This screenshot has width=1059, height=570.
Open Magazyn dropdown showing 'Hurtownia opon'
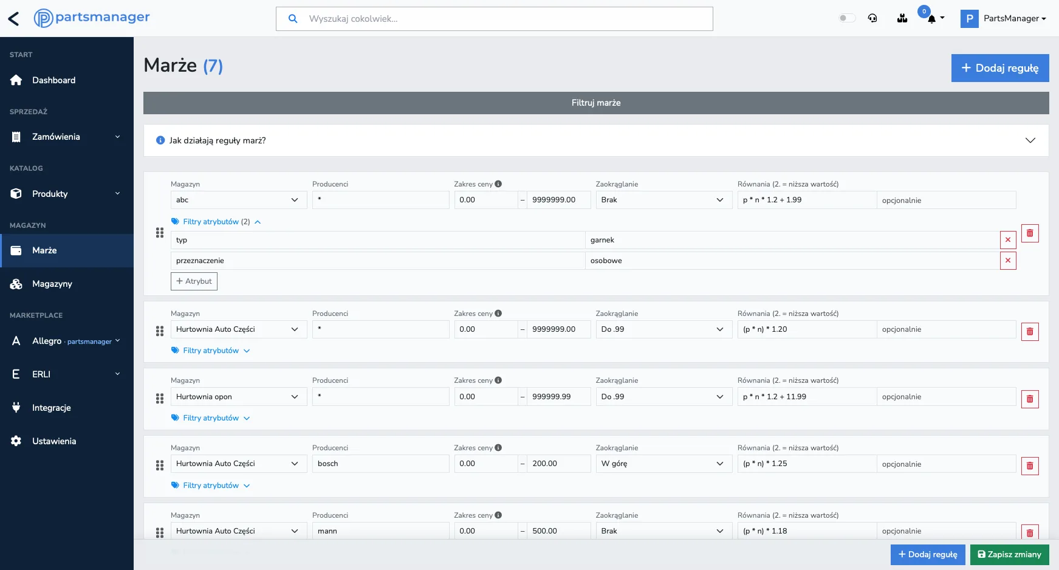pyautogui.click(x=239, y=397)
